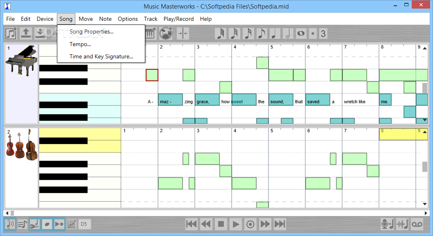Add a new drum track
The image size is (433, 236).
pos(166,33)
